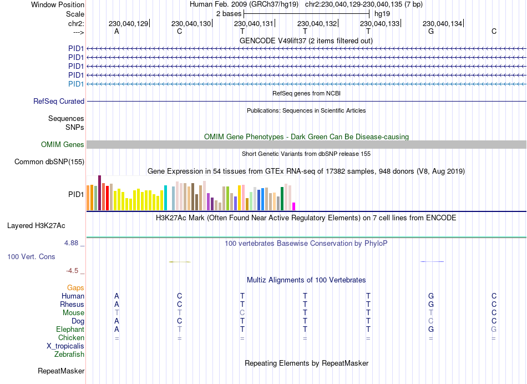527x384 pixels.
Task: Click the olive PhyloP conservation bar
Action: (180, 261)
